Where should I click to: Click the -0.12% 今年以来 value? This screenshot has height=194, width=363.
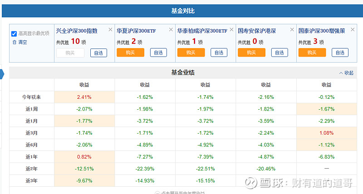(327, 97)
